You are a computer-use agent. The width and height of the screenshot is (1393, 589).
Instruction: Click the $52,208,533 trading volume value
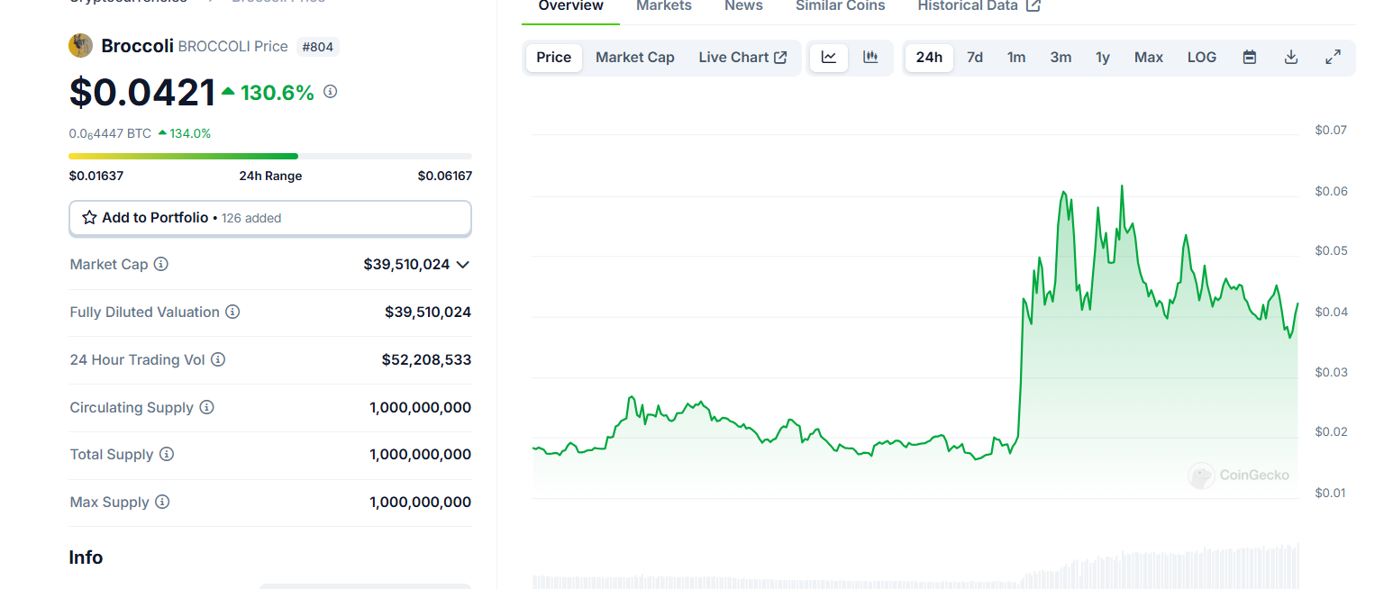click(x=426, y=359)
